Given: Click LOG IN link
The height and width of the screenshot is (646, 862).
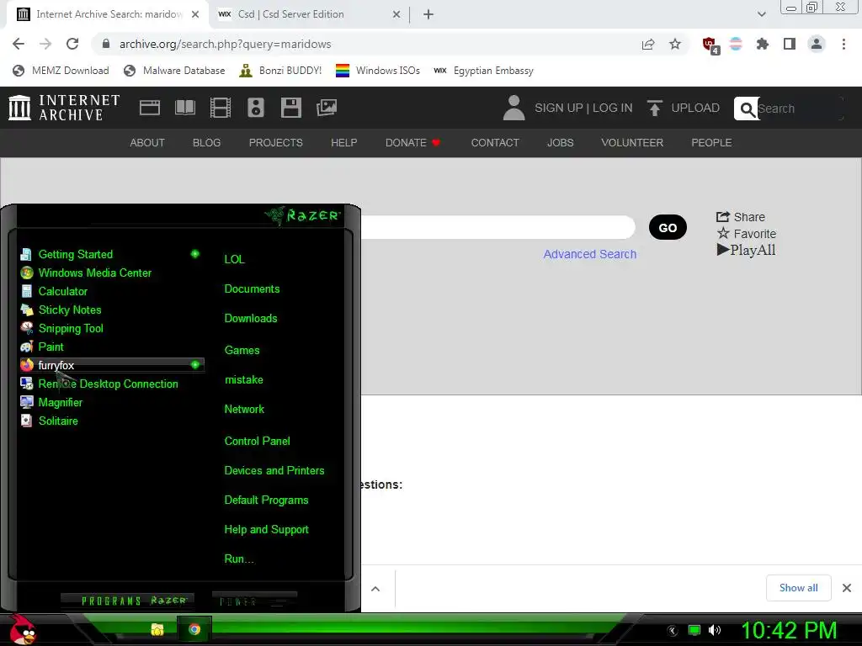Looking at the screenshot, I should click(x=613, y=108).
